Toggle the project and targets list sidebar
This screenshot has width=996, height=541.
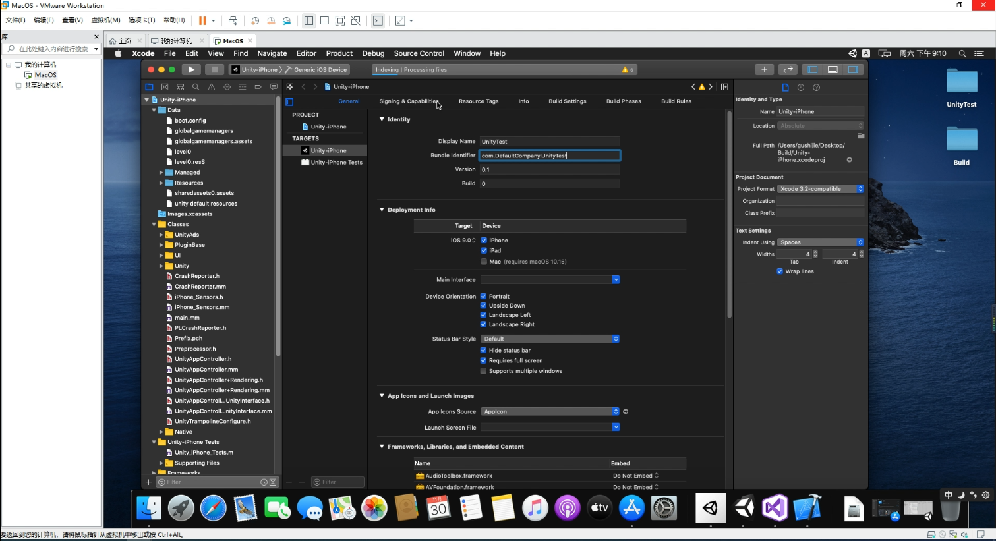tap(289, 101)
